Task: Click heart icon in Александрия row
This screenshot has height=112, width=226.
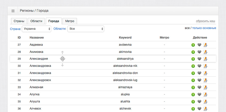Action: tap(199, 59)
